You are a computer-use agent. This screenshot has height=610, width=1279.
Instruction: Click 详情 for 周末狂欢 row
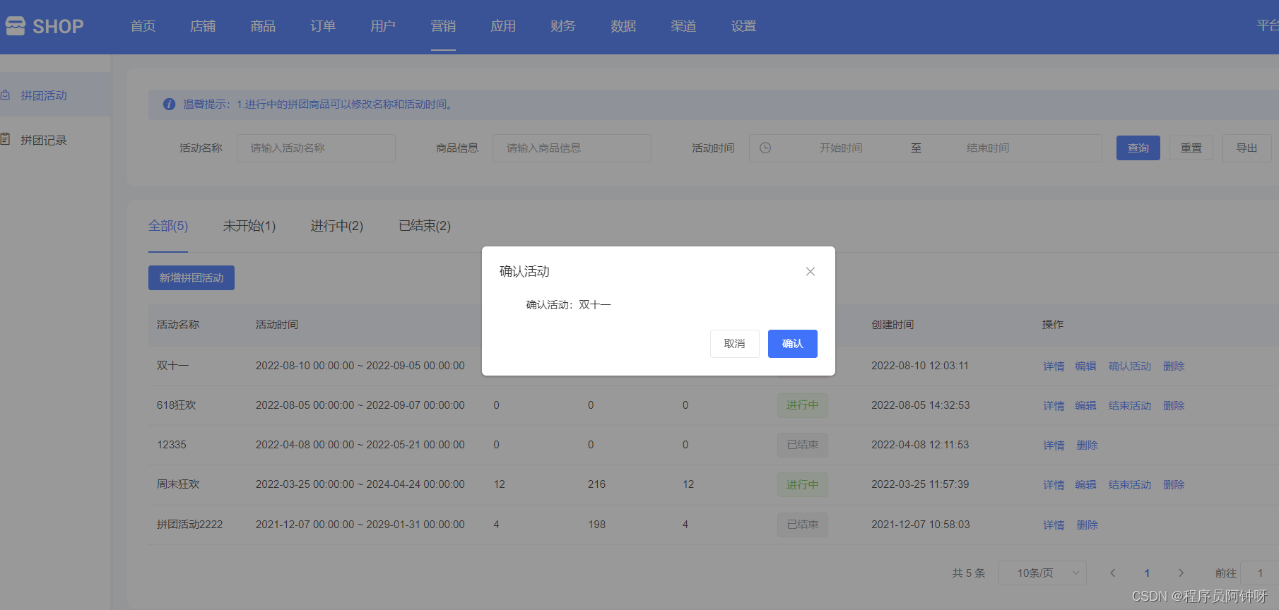pos(1054,485)
